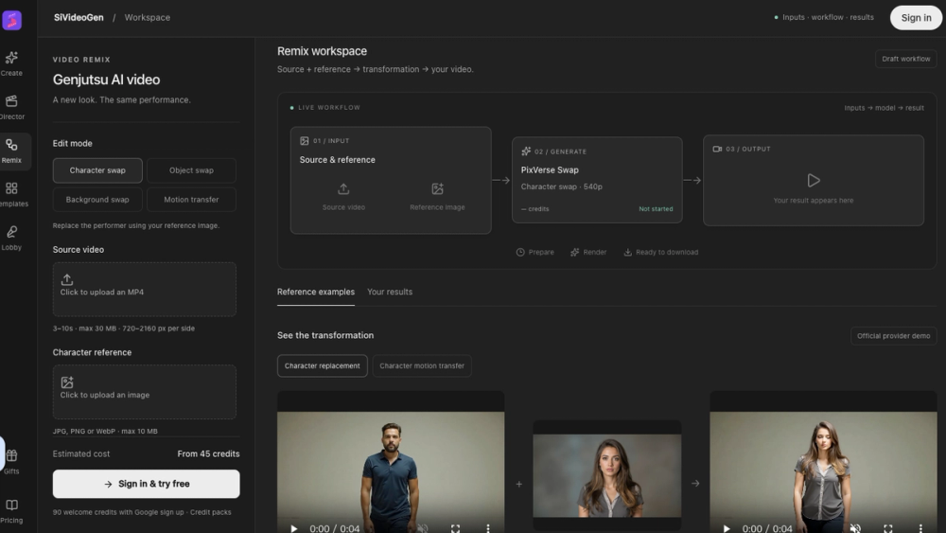Open the Credit packs link
The height and width of the screenshot is (533, 946).
(x=211, y=512)
